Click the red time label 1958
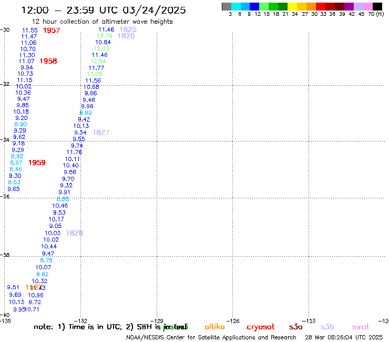The width and height of the screenshot is (389, 342). point(48,61)
